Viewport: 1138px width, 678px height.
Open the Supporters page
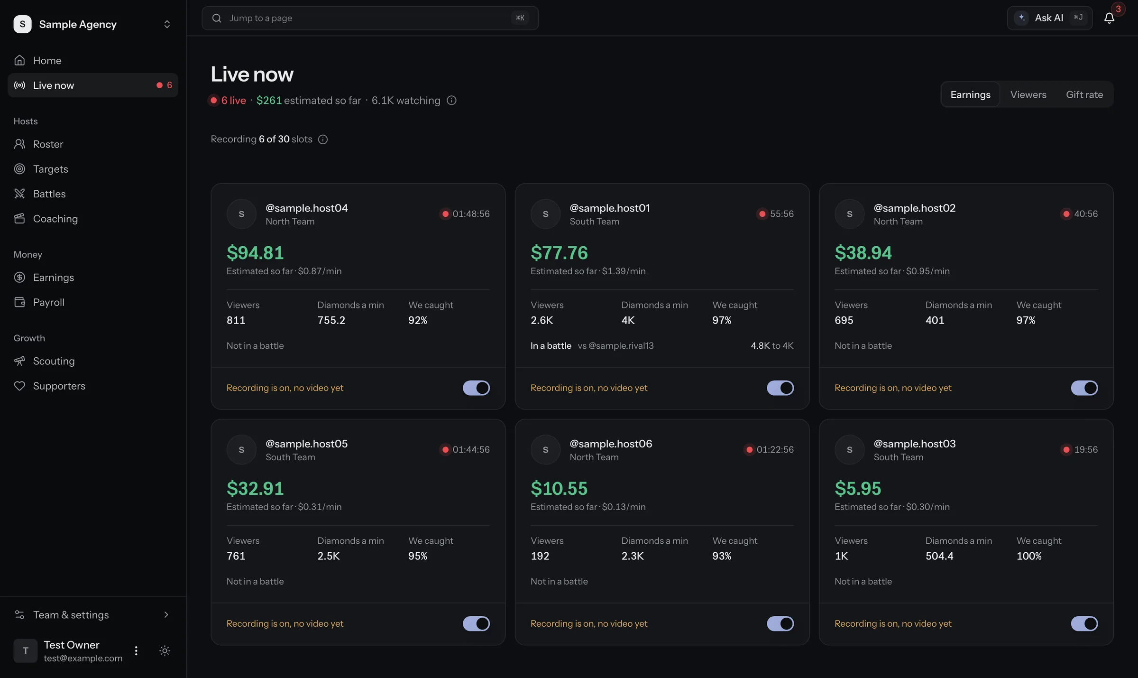[x=93, y=386]
